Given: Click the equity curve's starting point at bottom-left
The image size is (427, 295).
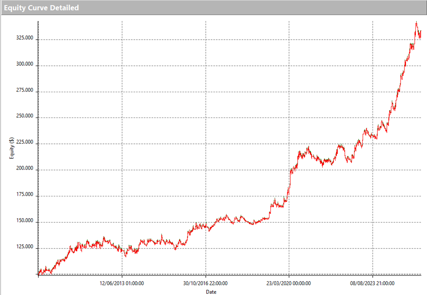Looking at the screenshot, I should (x=39, y=273).
